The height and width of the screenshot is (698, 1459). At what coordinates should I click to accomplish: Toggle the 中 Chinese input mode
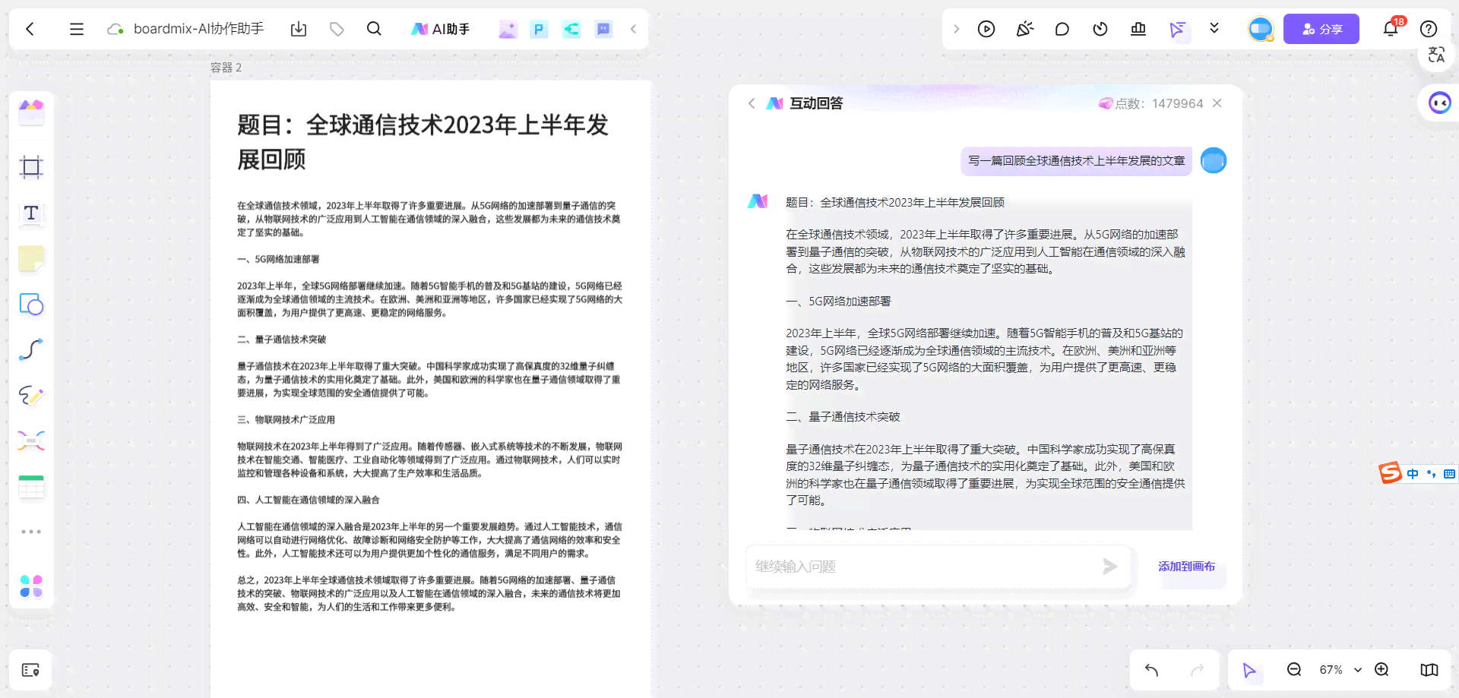pyautogui.click(x=1413, y=474)
